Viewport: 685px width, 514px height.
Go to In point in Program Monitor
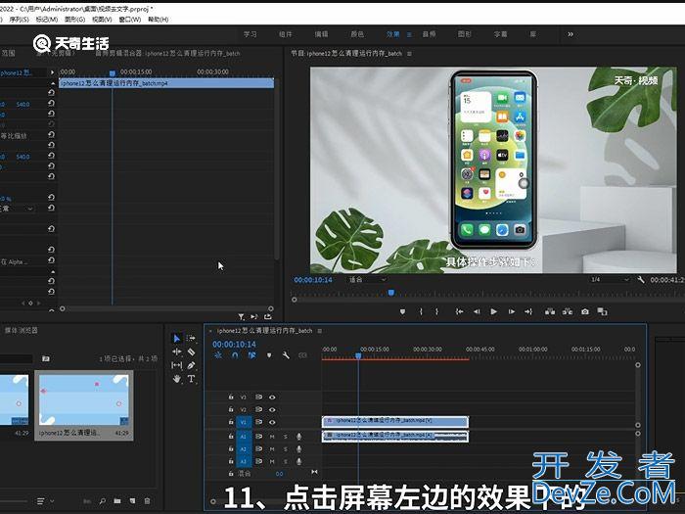coord(459,311)
